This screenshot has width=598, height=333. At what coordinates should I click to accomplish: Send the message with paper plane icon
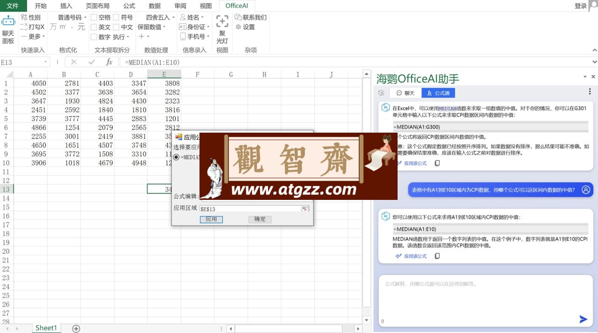[x=583, y=319]
